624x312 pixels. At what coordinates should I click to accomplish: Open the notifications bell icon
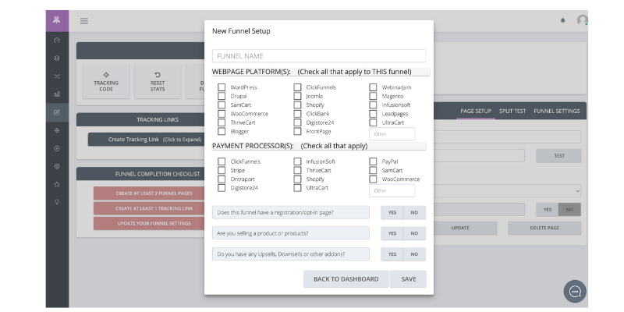(562, 21)
